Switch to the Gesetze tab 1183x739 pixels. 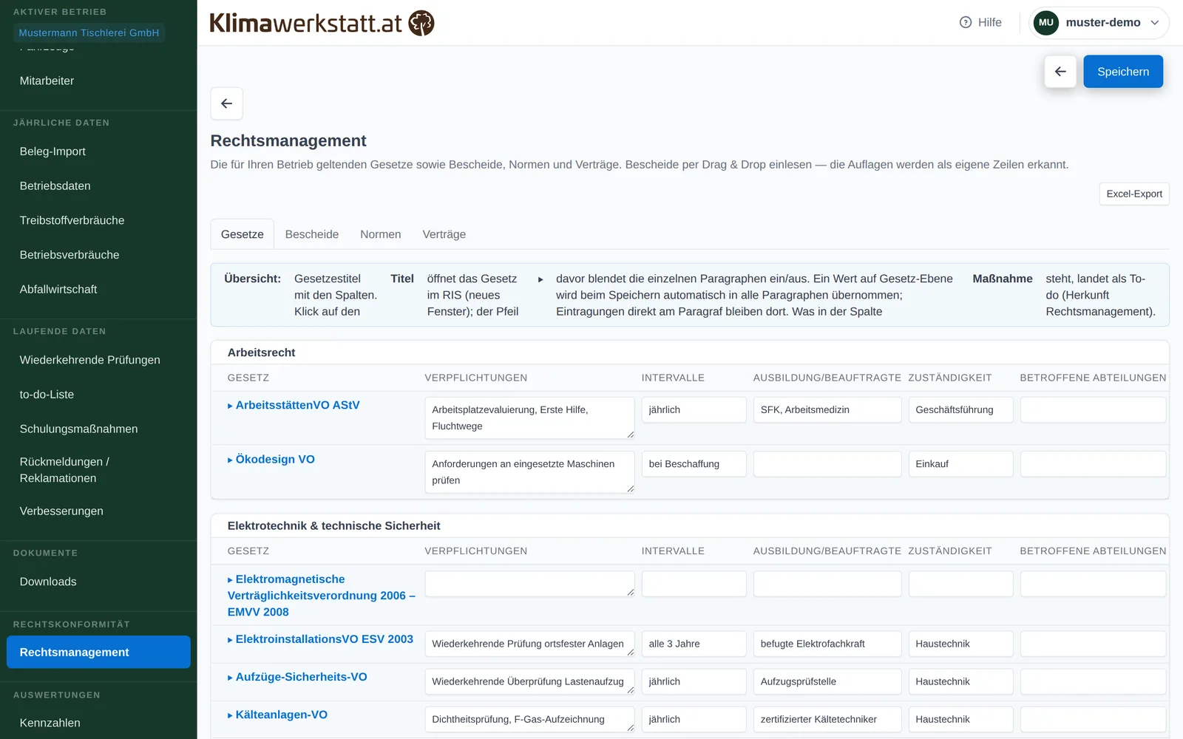click(243, 234)
